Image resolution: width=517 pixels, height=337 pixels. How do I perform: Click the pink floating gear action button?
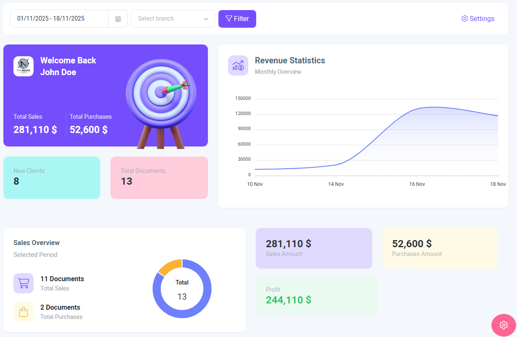tap(504, 325)
